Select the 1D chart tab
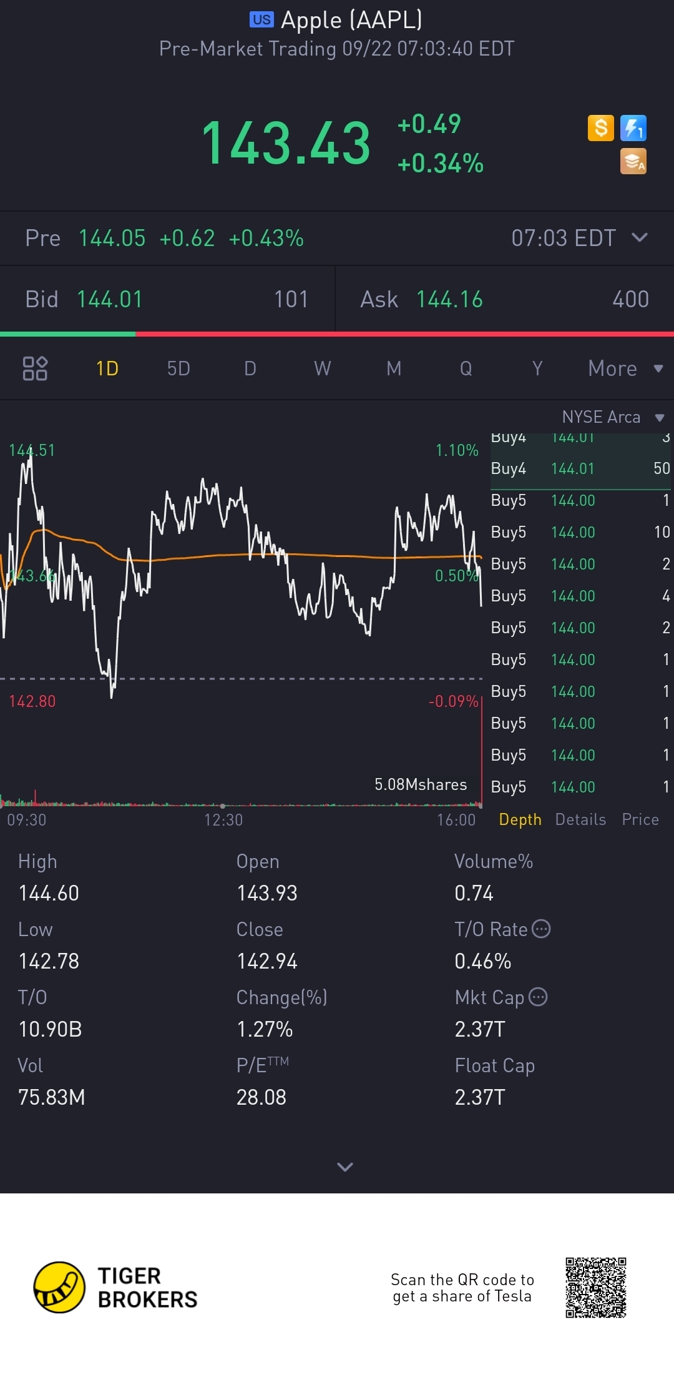This screenshot has width=674, height=1382. click(x=107, y=368)
